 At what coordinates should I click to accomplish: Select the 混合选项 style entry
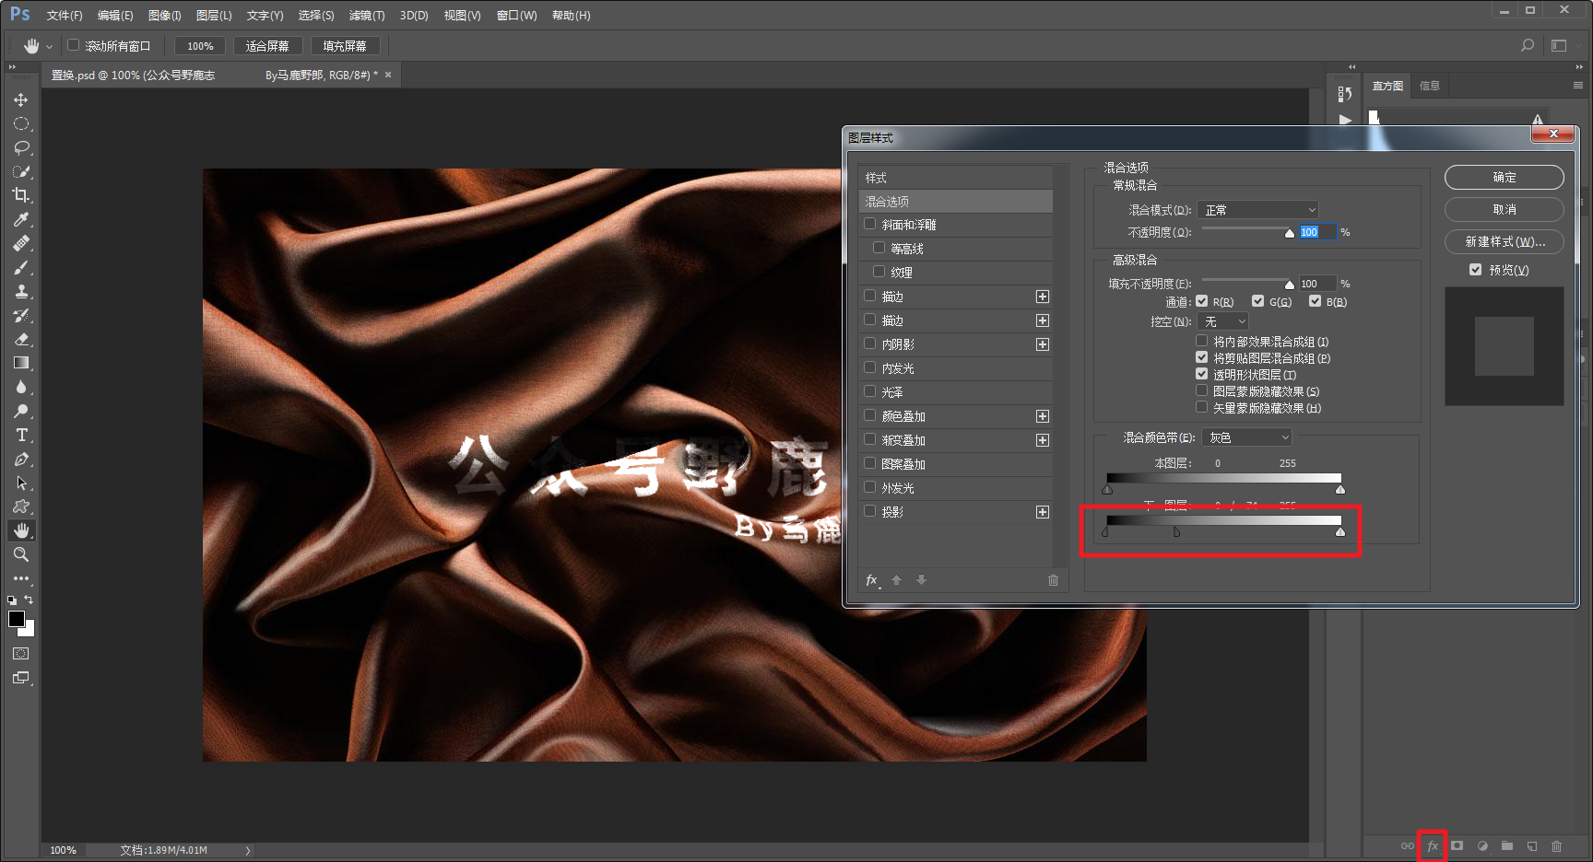(x=956, y=201)
